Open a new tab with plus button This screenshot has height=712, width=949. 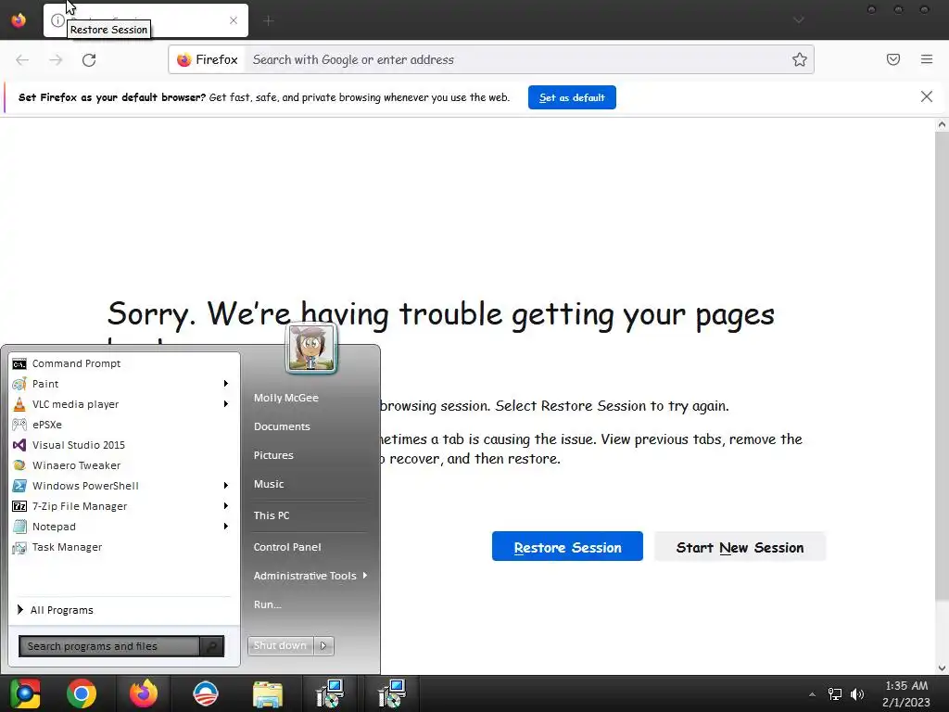(269, 20)
